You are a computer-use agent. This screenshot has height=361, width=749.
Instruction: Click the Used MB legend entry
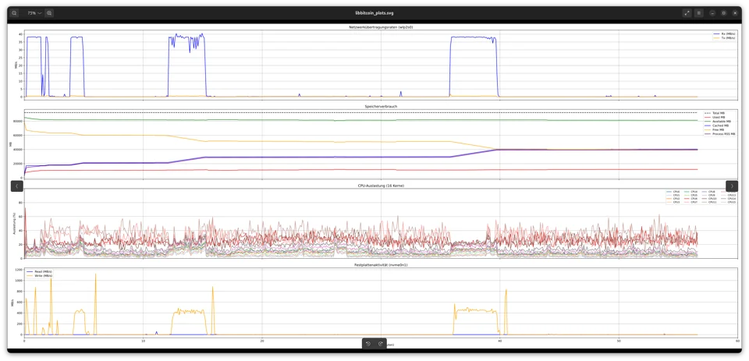coord(714,117)
